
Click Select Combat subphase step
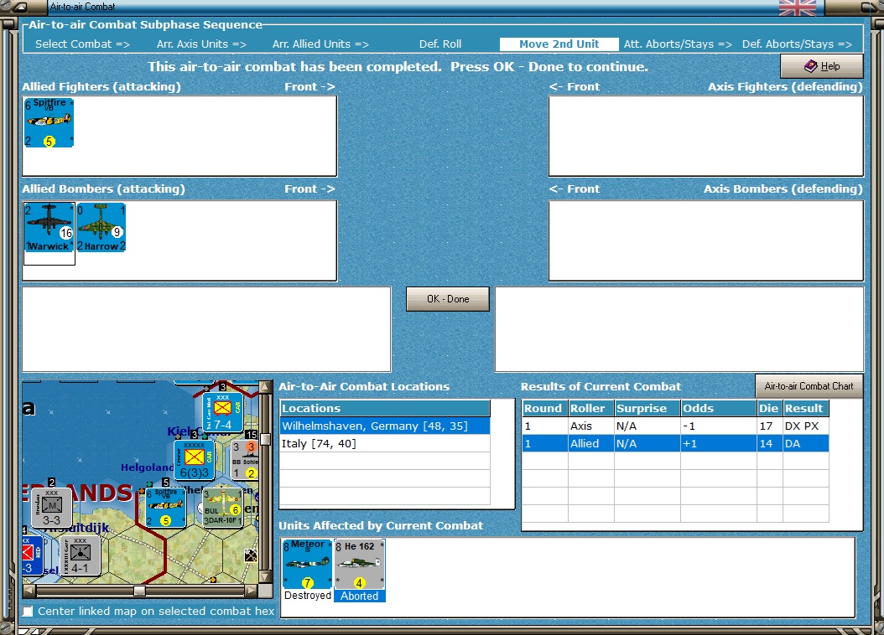[82, 44]
